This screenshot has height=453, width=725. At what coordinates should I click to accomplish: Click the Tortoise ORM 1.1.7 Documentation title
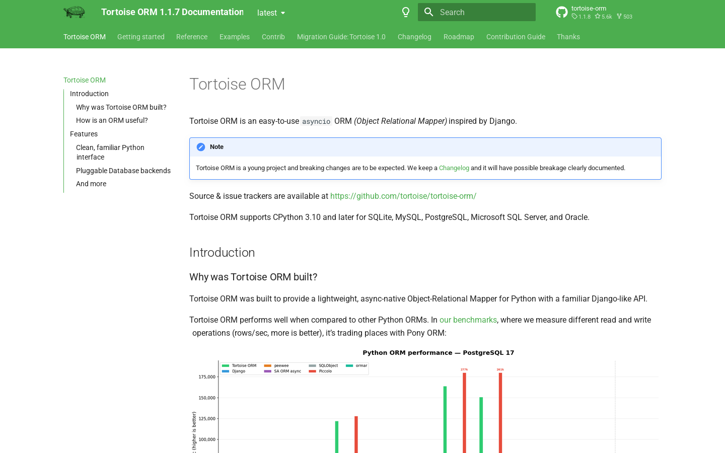point(172,12)
